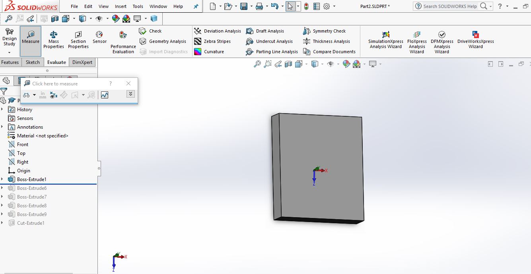531x274 pixels.
Task: Toggle Curvature display
Action: tap(209, 52)
